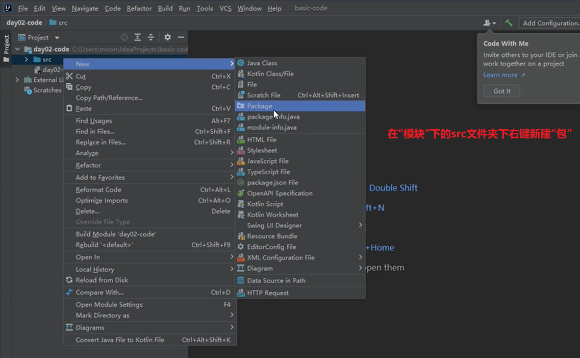Select Reformat Code in context menu
The width and height of the screenshot is (580, 358).
[x=150, y=189]
